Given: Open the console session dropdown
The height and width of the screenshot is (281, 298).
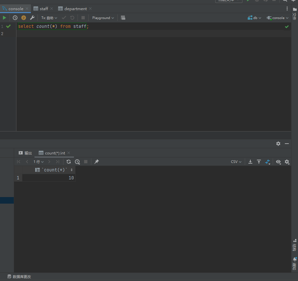Looking at the screenshot, I should pos(278,18).
